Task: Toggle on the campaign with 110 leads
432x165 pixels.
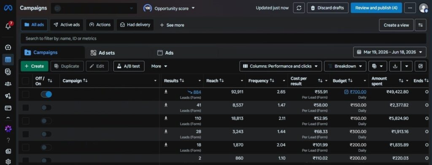Action: 46,121
